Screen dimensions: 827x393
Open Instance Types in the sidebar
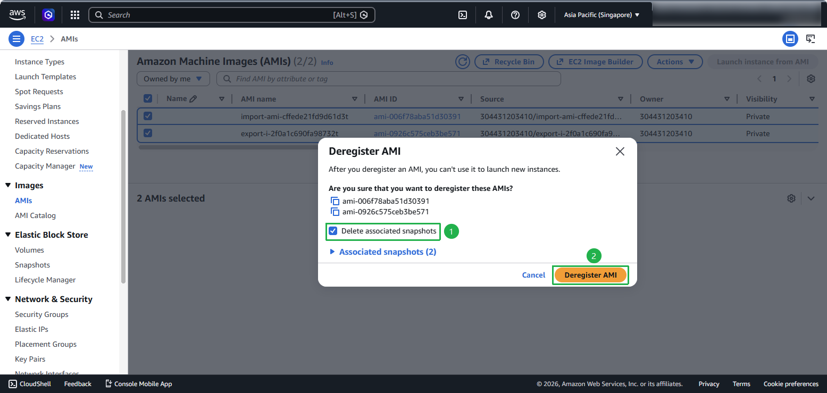tap(39, 62)
